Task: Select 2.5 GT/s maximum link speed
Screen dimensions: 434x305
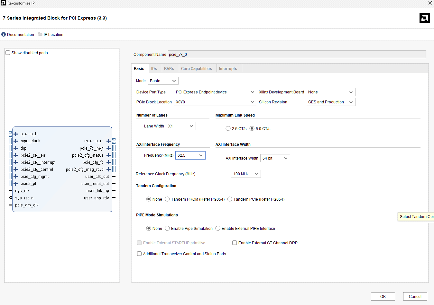Action: click(228, 128)
